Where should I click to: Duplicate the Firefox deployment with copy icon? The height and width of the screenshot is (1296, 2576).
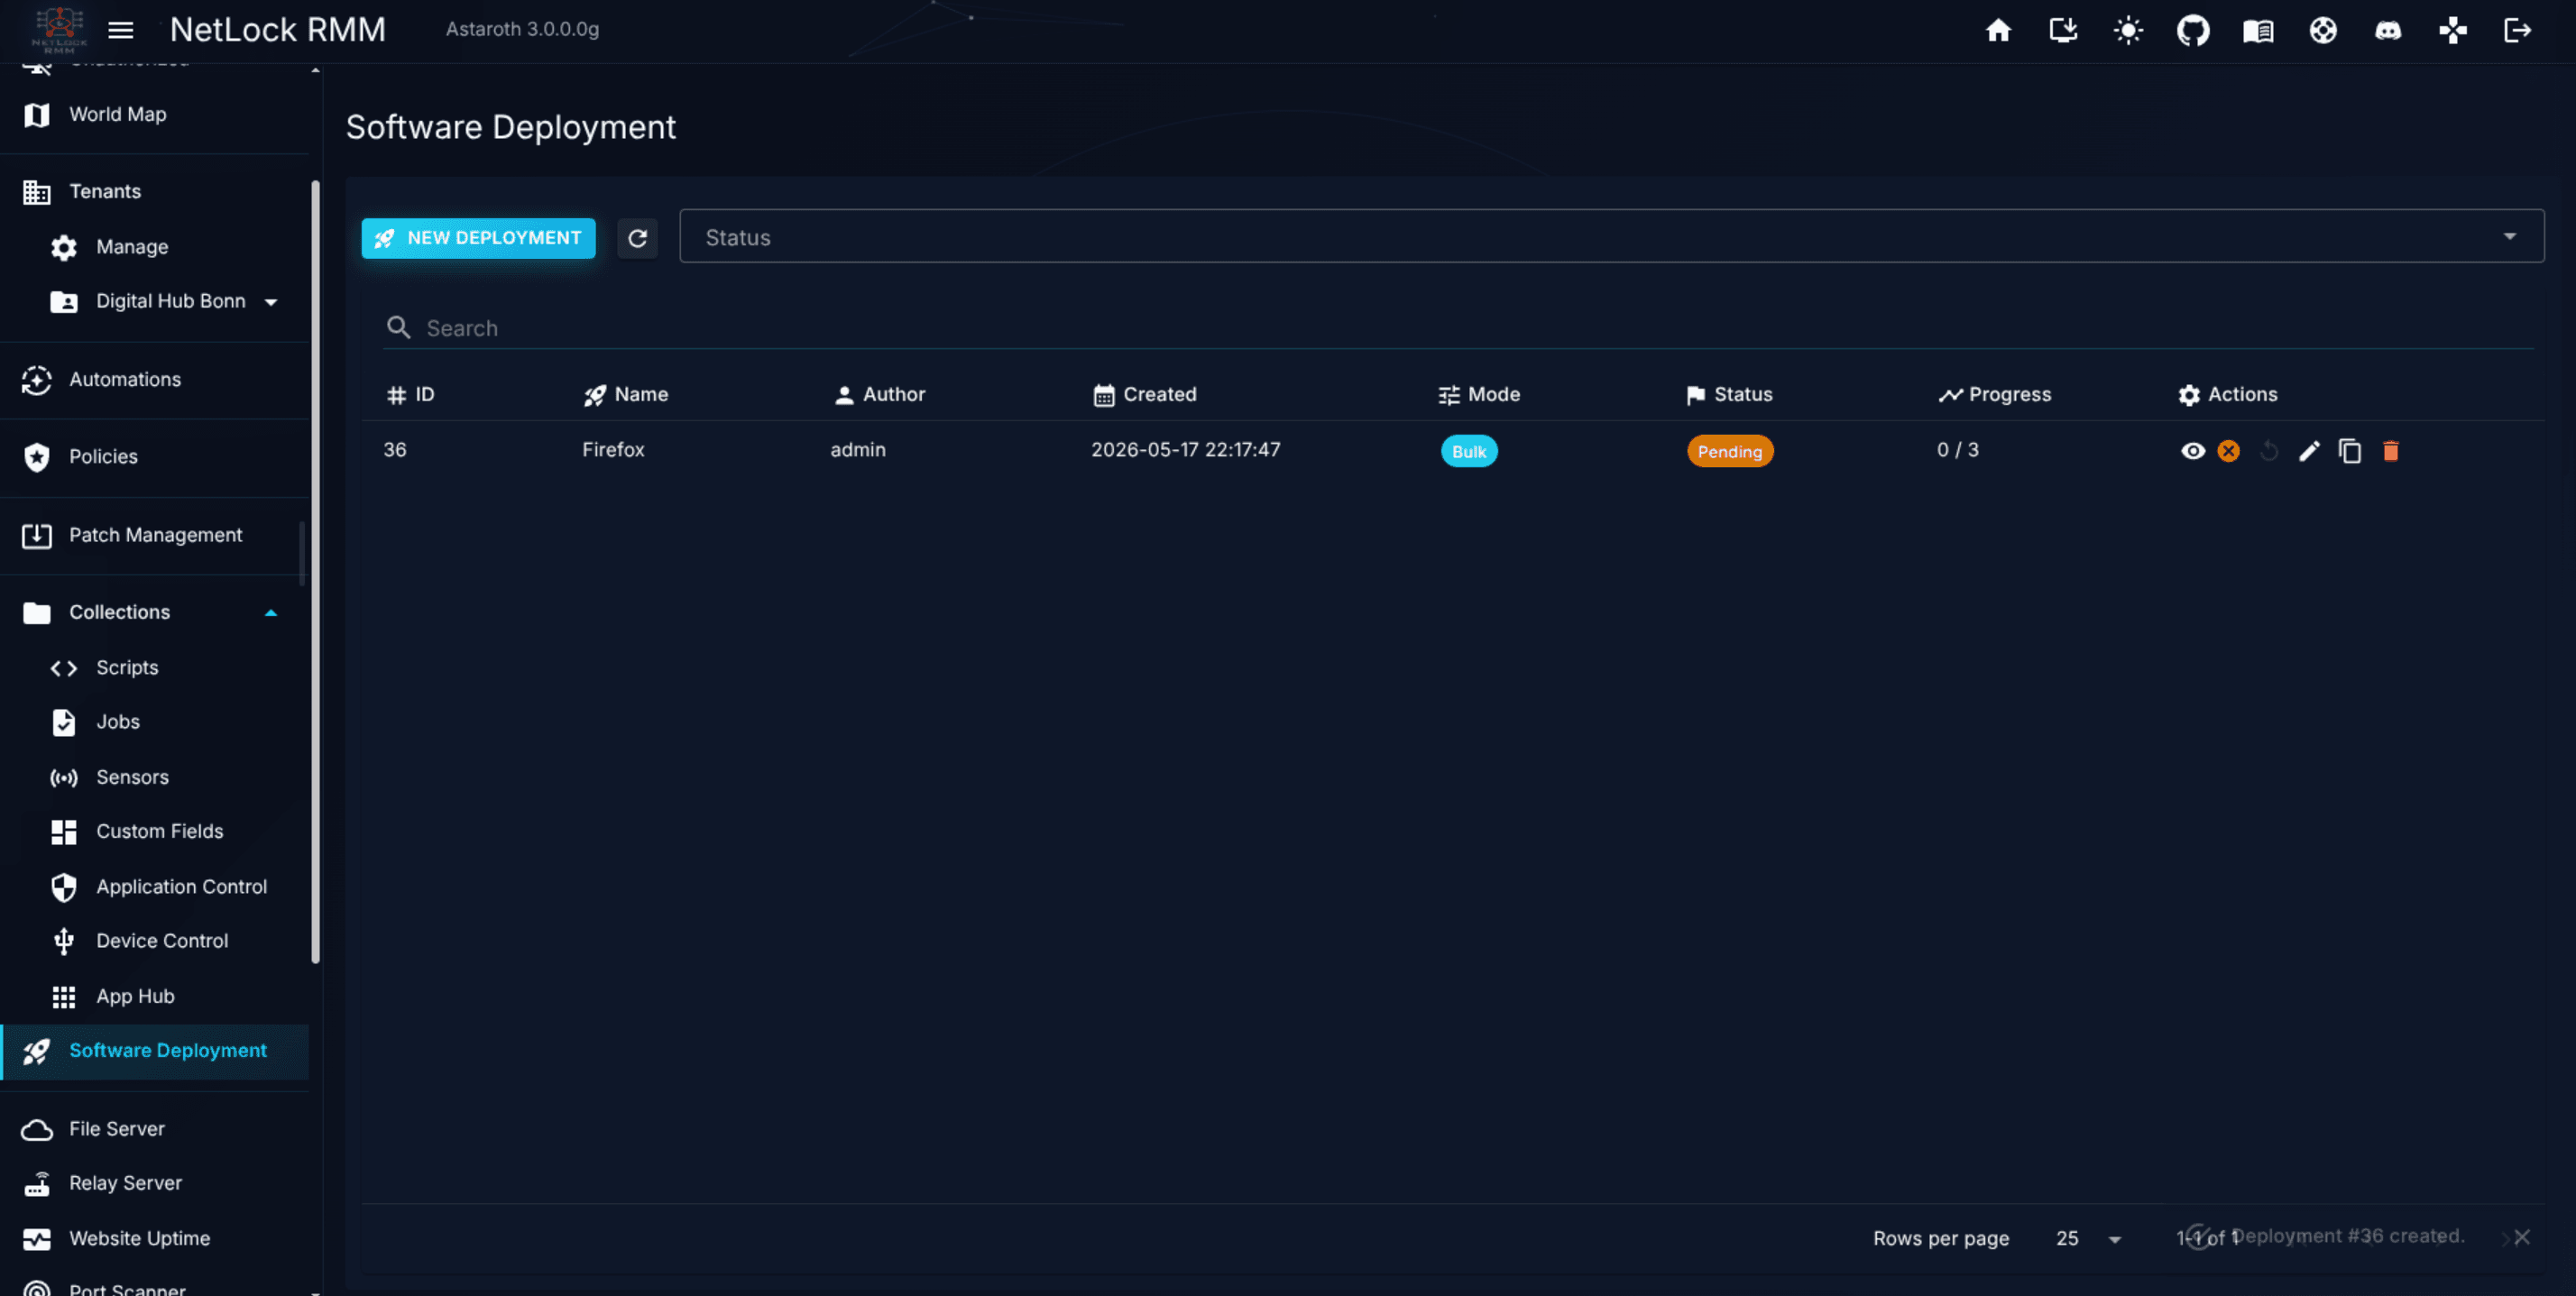coord(2350,451)
